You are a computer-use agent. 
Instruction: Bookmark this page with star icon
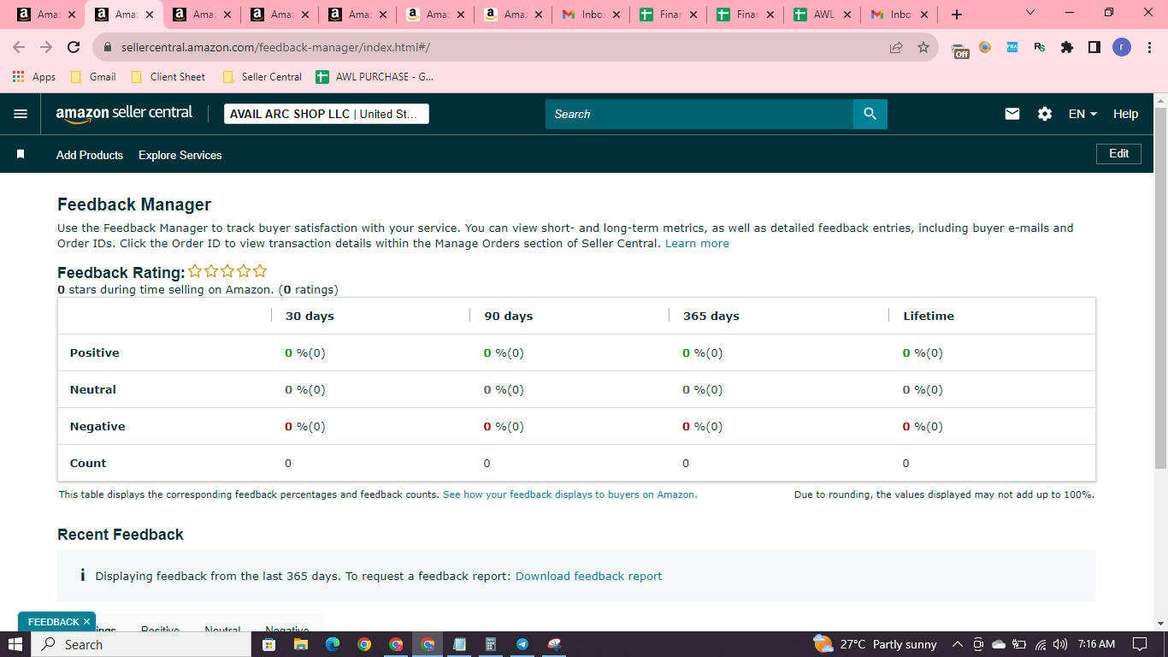tap(923, 48)
